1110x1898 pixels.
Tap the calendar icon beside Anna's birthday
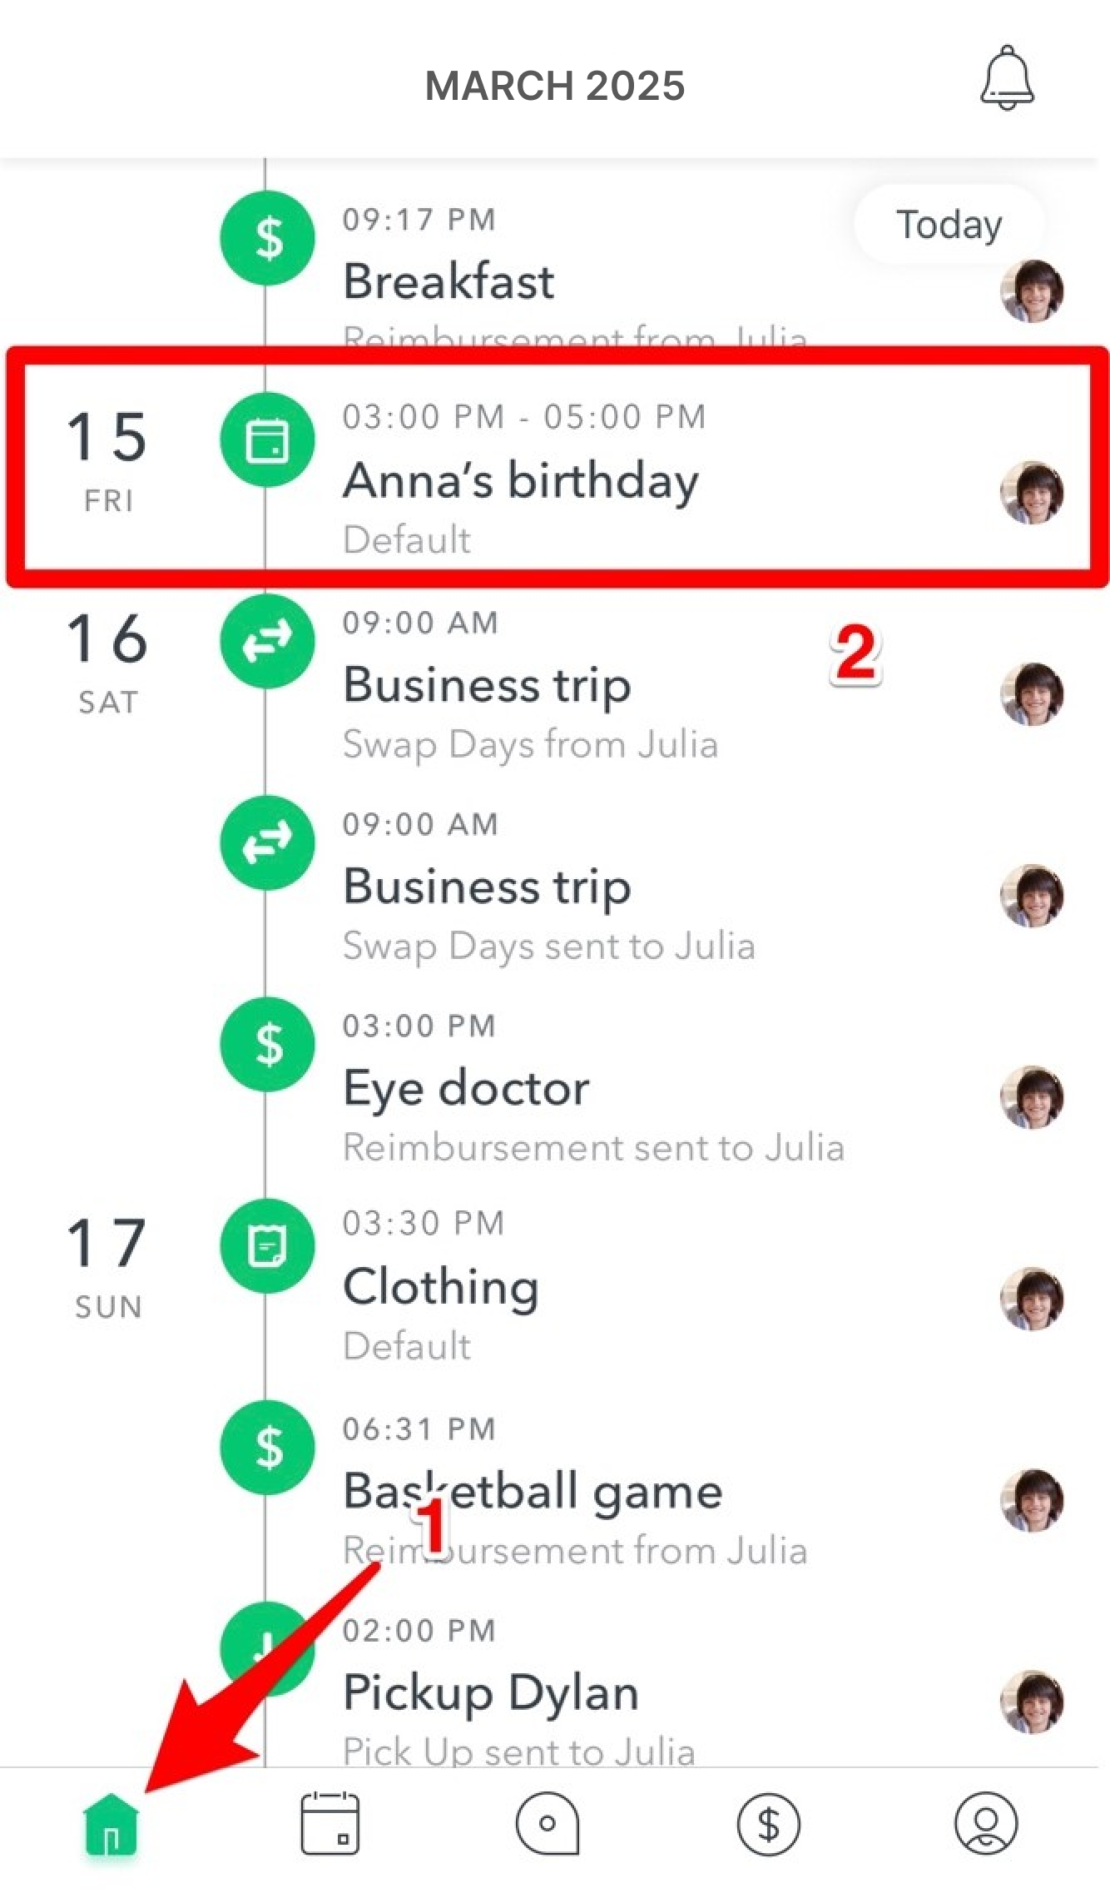(x=267, y=440)
